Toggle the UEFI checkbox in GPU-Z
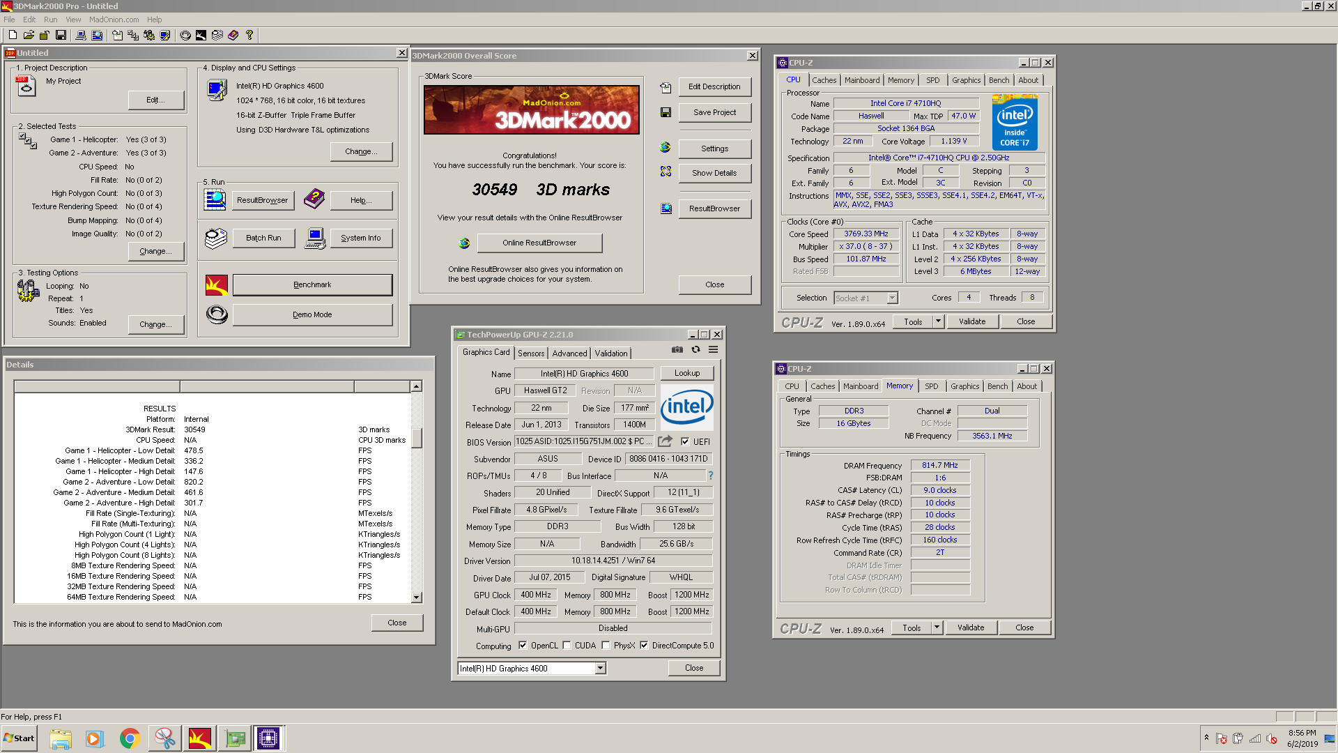The width and height of the screenshot is (1338, 753). [x=685, y=441]
